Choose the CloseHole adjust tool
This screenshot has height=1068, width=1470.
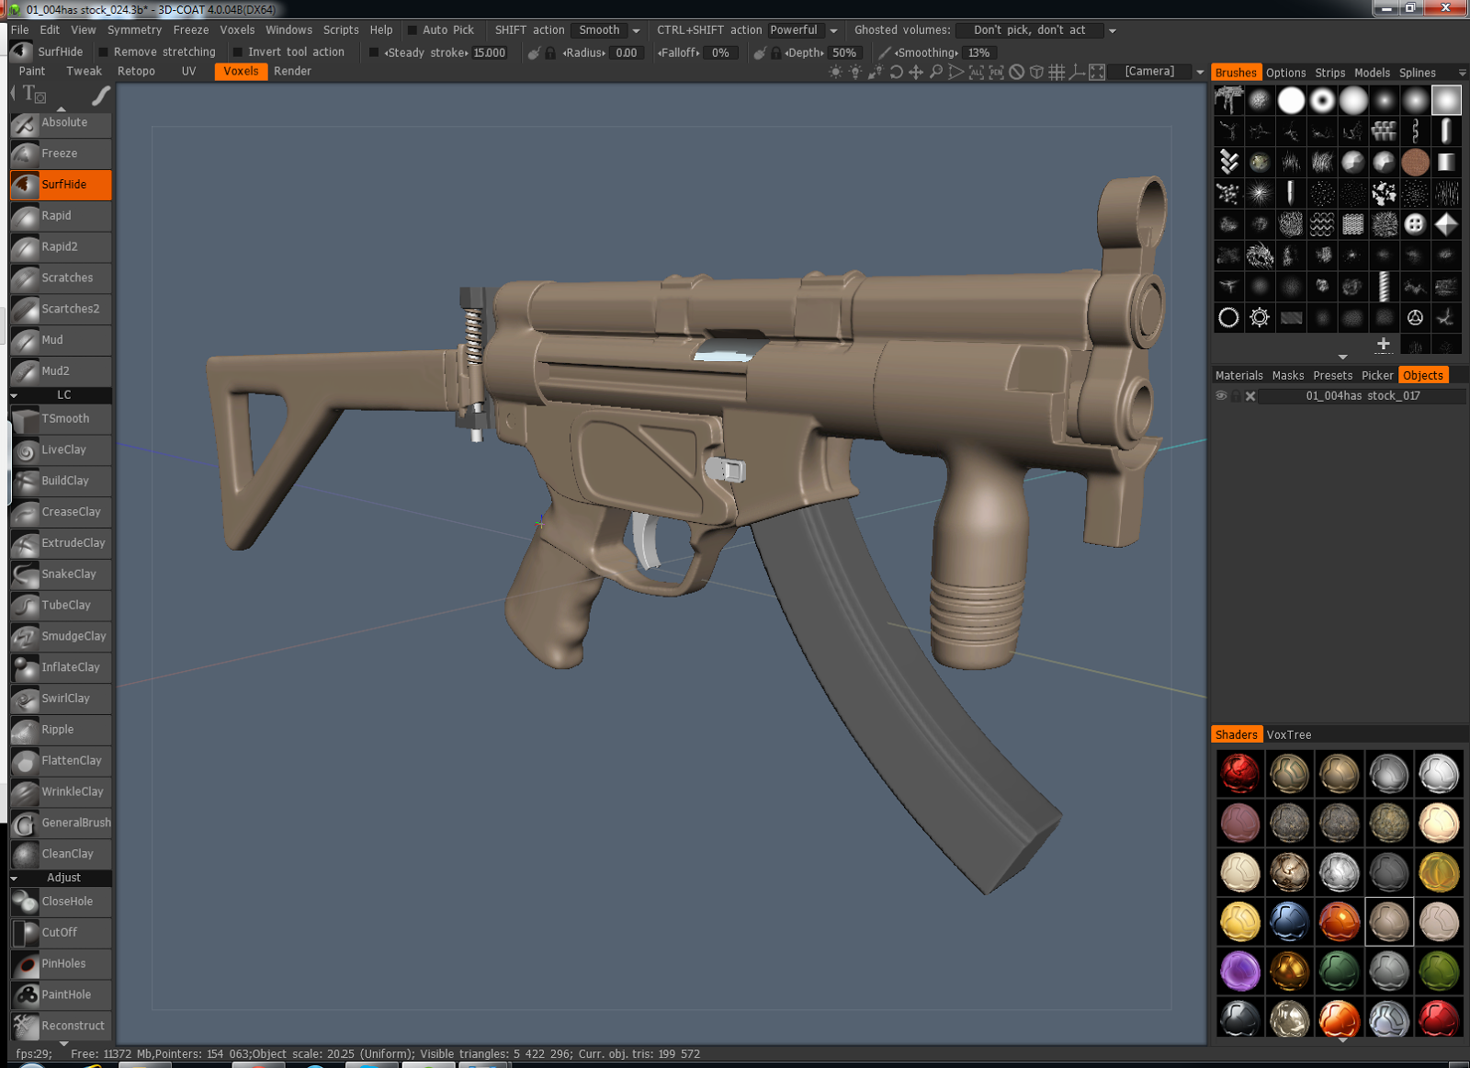click(61, 902)
